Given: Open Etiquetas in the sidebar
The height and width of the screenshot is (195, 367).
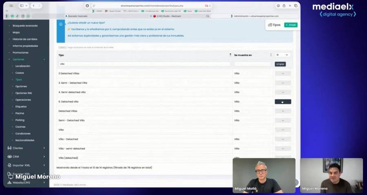Looking at the screenshot, I should 21,106.
